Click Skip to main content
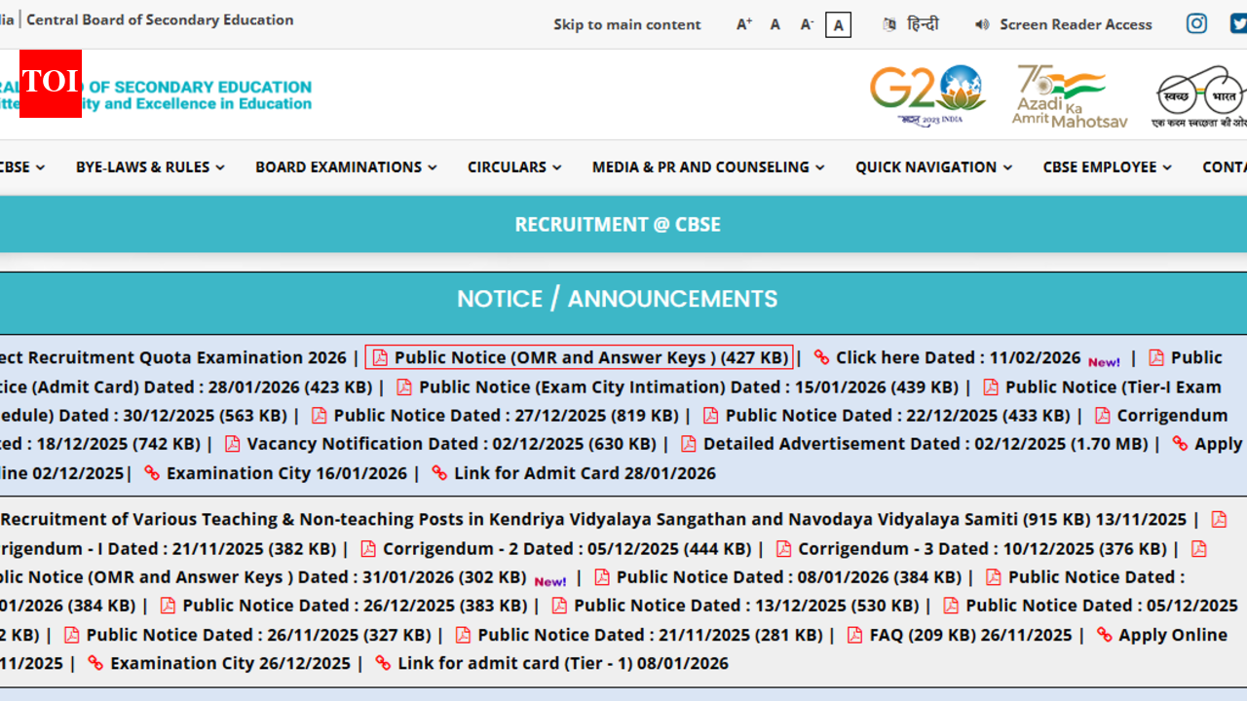 (x=626, y=24)
